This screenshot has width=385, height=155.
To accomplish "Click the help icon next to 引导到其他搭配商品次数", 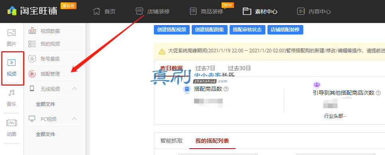I will pos(378,93).
